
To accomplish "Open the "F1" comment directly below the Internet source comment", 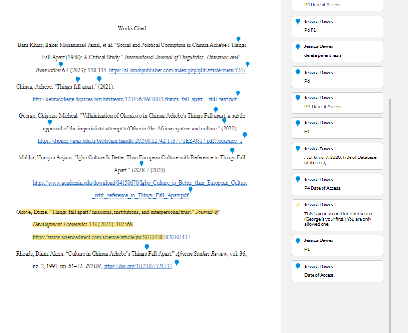I will [337, 245].
